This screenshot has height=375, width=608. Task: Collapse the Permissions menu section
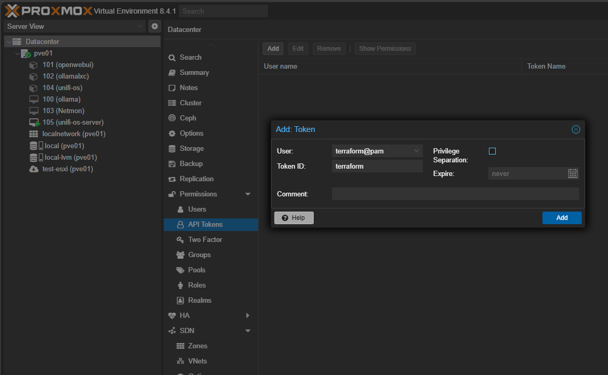248,194
